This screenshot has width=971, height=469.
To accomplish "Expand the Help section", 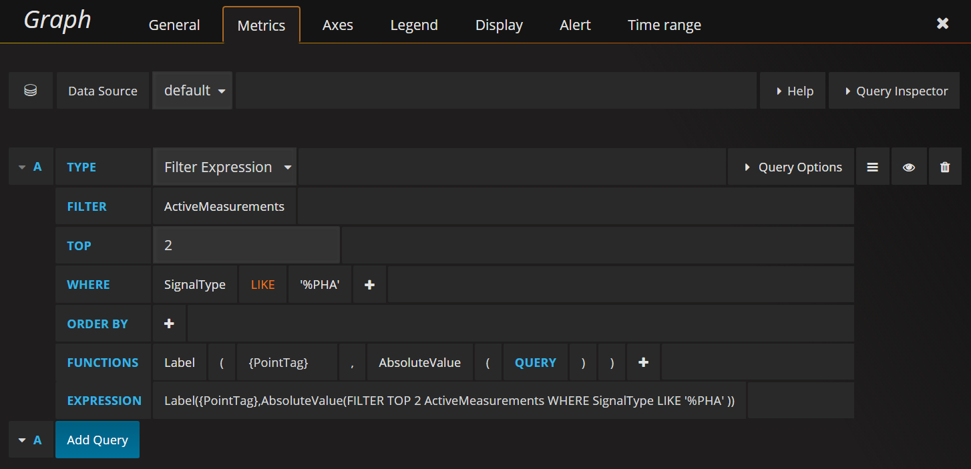I will [793, 91].
